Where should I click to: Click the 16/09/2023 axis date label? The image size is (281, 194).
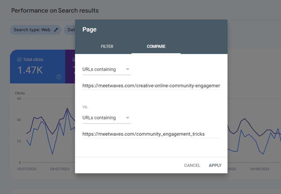[259, 169]
